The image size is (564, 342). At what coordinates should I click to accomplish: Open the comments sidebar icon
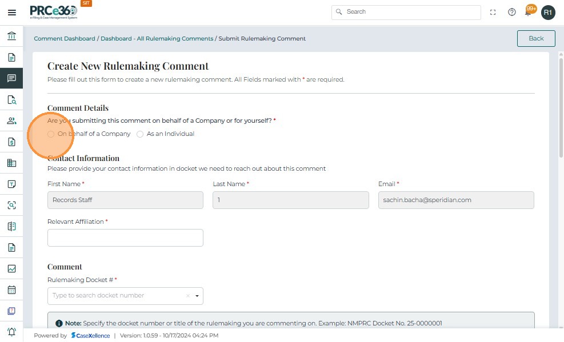11,78
